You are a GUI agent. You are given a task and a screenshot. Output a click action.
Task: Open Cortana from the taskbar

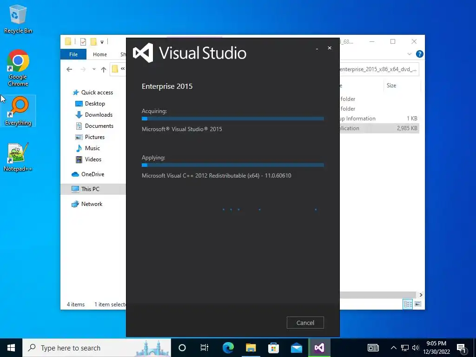(182, 348)
